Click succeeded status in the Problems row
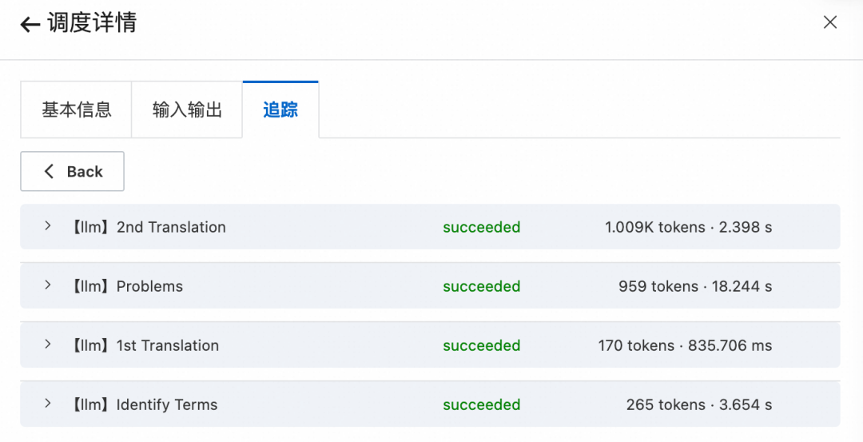This screenshot has height=442, width=863. click(481, 286)
